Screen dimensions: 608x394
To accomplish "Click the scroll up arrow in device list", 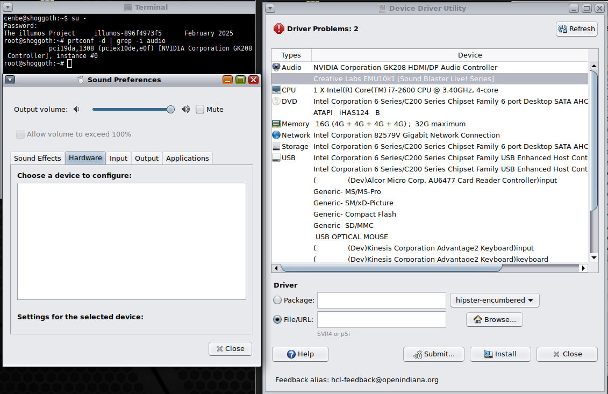I will pos(593,66).
